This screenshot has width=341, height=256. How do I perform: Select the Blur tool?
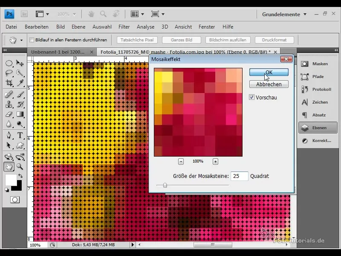pos(9,124)
